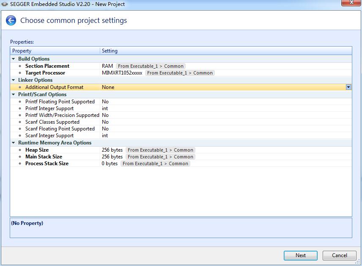
Task: Select the Target Processor property
Action: tap(45, 73)
